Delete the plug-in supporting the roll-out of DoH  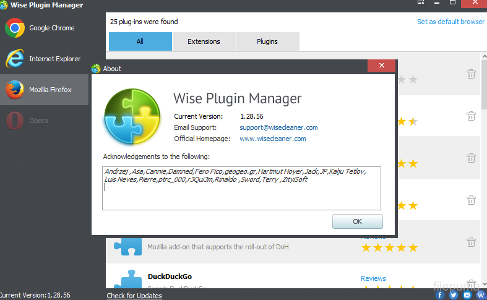(x=471, y=242)
